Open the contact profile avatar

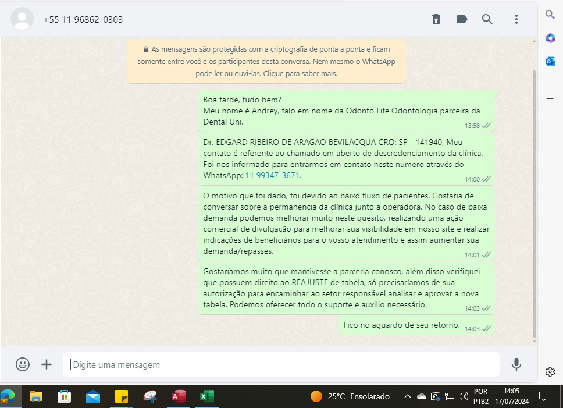coord(22,19)
